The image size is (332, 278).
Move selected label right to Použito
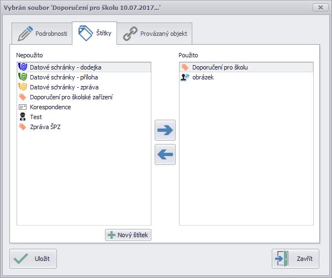tap(165, 130)
